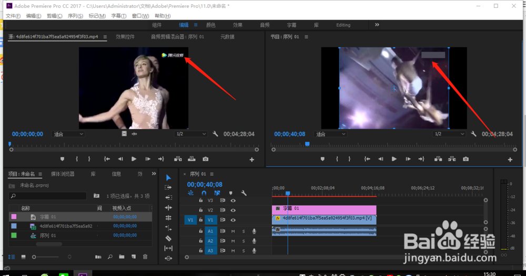Click Overwrite button in source monitor

[x=191, y=159]
